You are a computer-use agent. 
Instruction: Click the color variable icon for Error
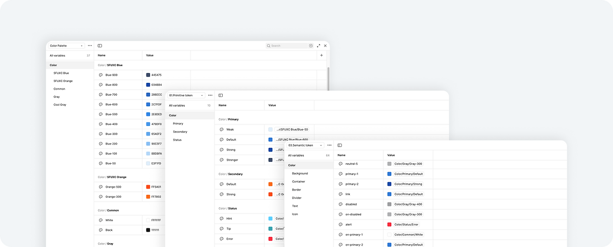(x=222, y=239)
